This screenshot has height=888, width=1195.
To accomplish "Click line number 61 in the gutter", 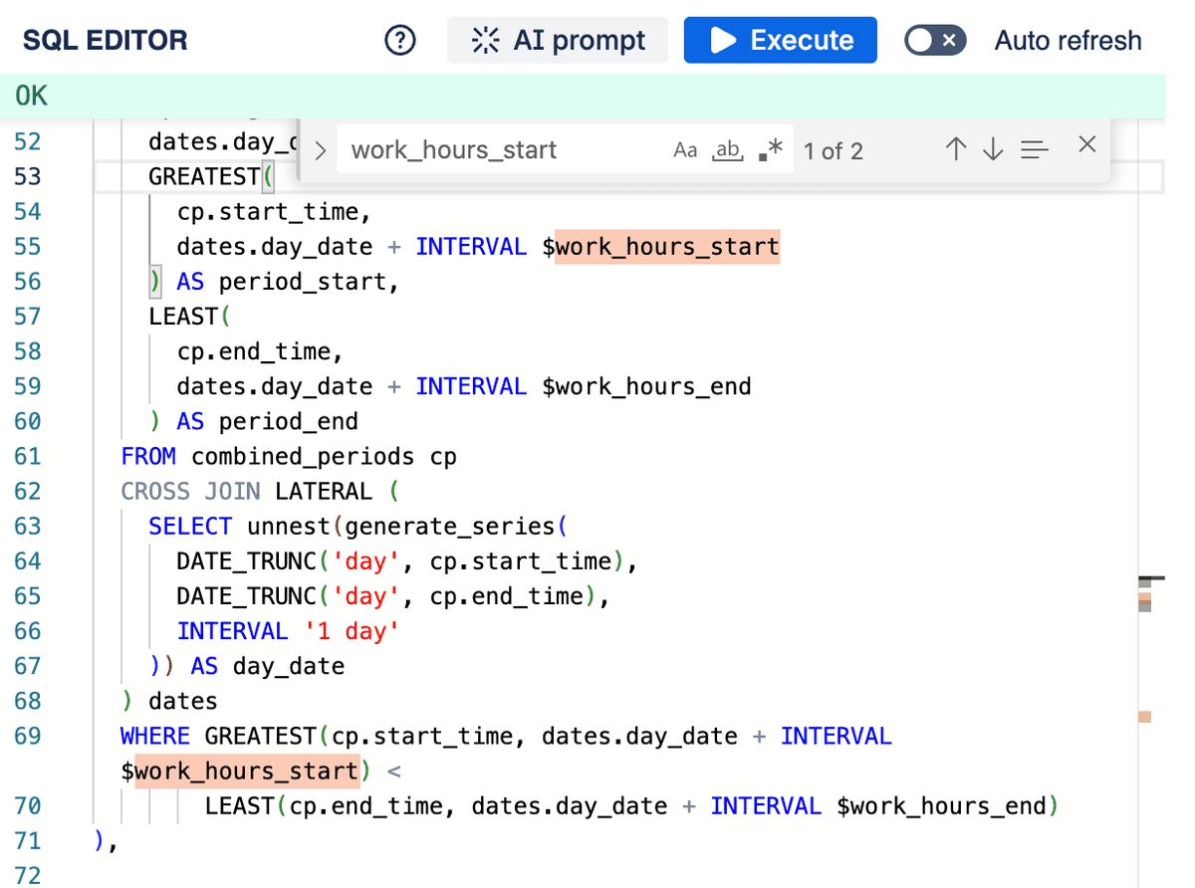I will coord(28,456).
